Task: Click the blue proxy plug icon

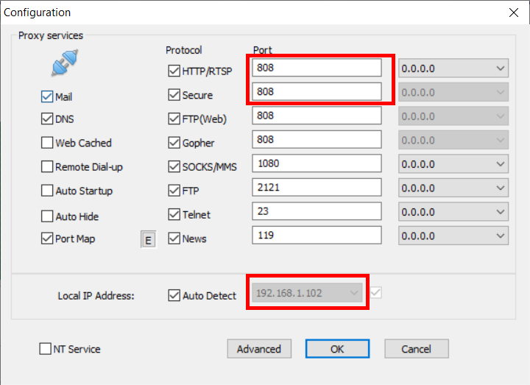Action: tap(65, 63)
